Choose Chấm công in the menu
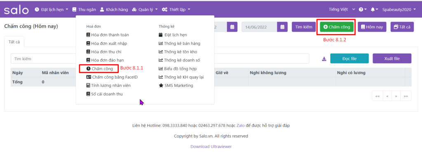The image size is (422, 159). (99, 69)
